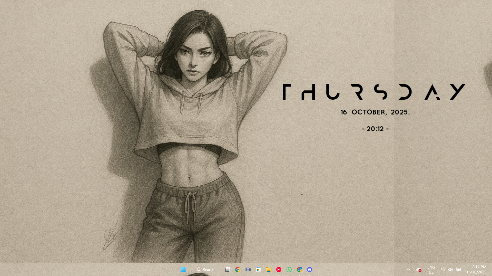Open Discord from the taskbar

pyautogui.click(x=309, y=270)
